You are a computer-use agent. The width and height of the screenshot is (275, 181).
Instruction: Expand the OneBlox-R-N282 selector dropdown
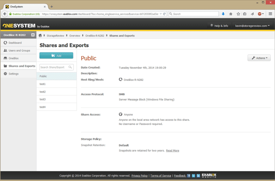(x=33, y=35)
